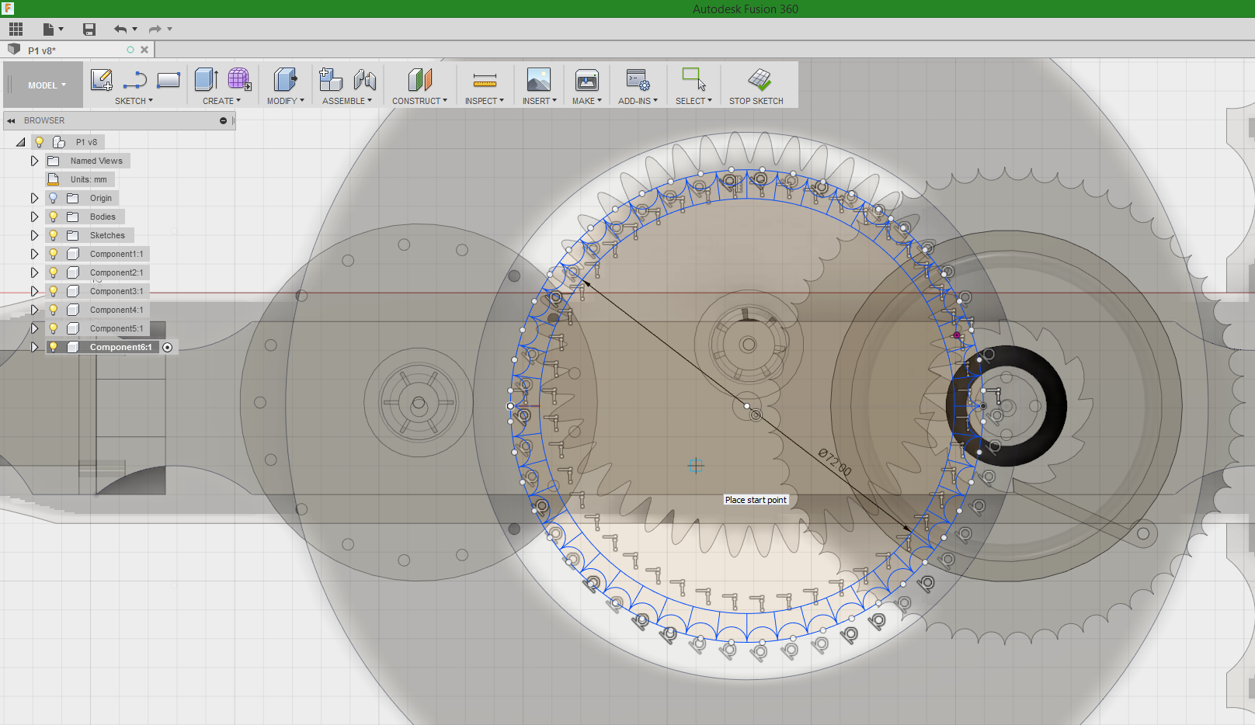Viewport: 1255px width, 725px height.
Task: Select the Select tool icon
Action: 694,80
